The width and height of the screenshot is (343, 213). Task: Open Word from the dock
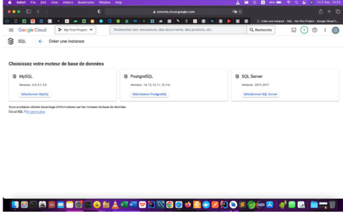pos(133,204)
